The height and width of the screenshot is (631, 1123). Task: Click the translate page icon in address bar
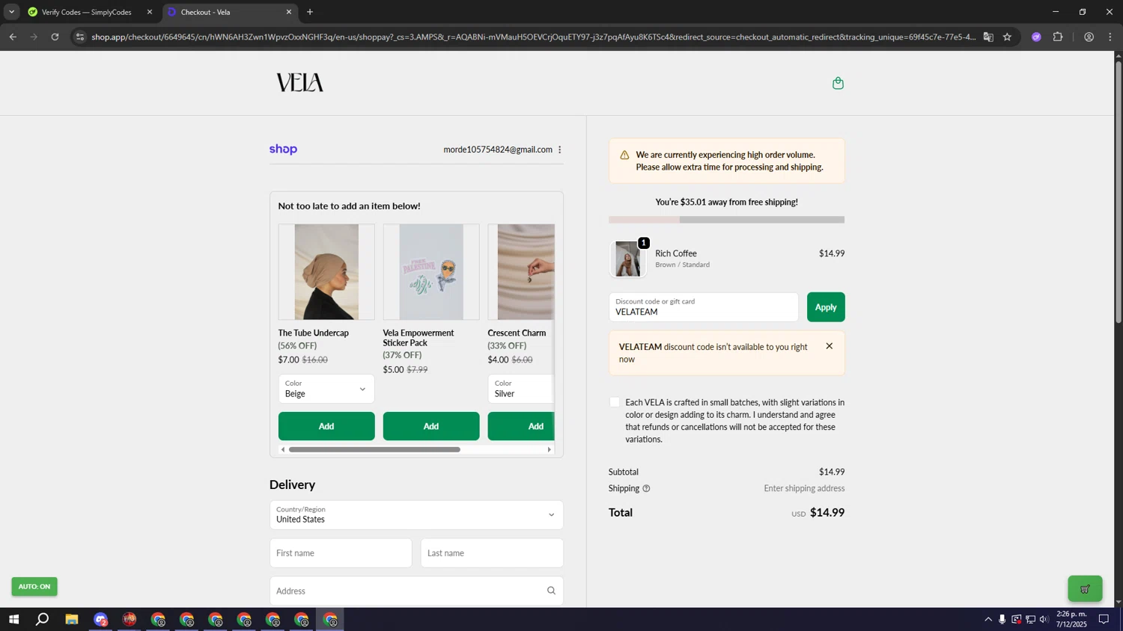(x=988, y=37)
